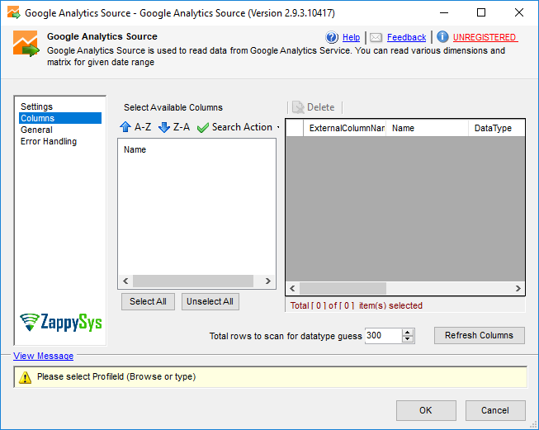Select the Columns page
This screenshot has width=539, height=430.
[60, 118]
